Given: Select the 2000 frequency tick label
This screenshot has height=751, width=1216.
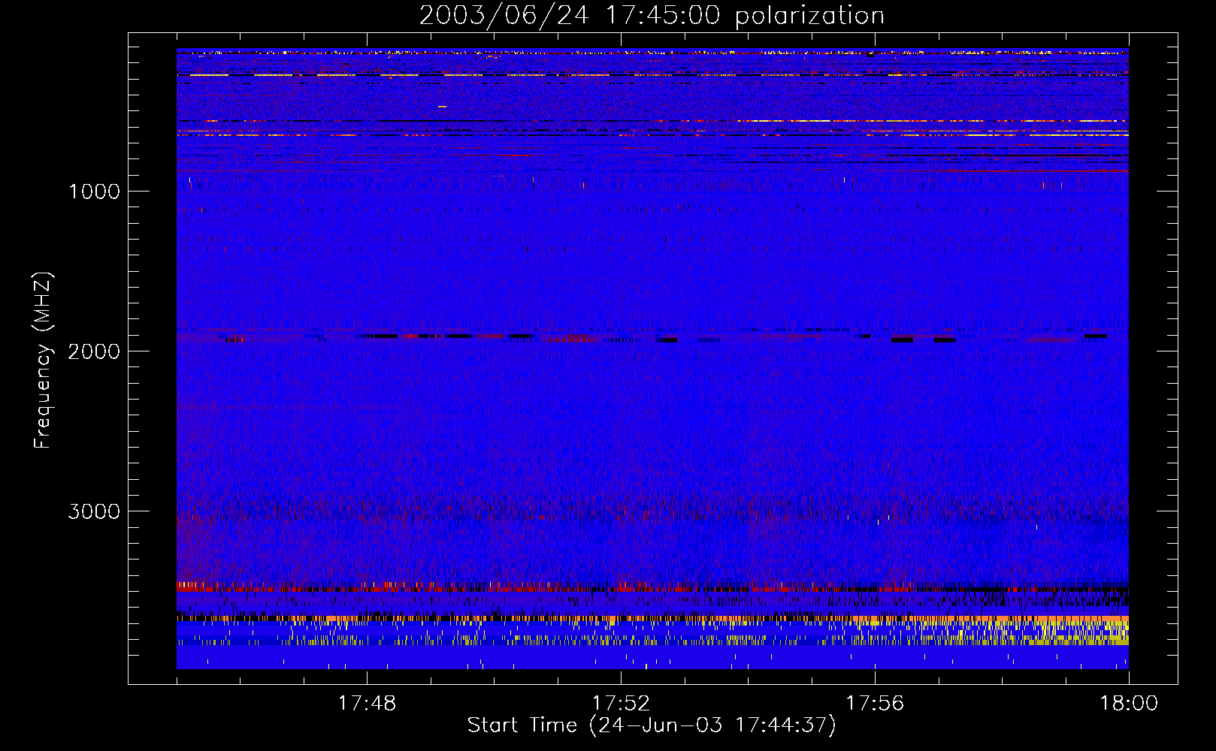Looking at the screenshot, I should (x=94, y=351).
